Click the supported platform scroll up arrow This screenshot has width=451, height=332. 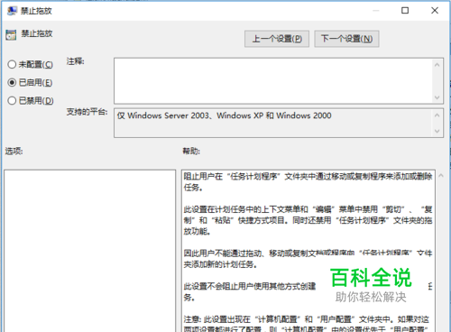[437, 115]
